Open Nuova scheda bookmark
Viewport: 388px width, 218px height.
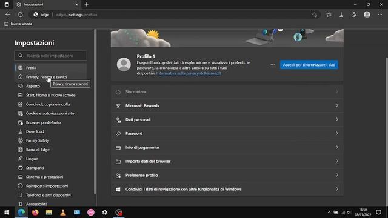[18, 24]
